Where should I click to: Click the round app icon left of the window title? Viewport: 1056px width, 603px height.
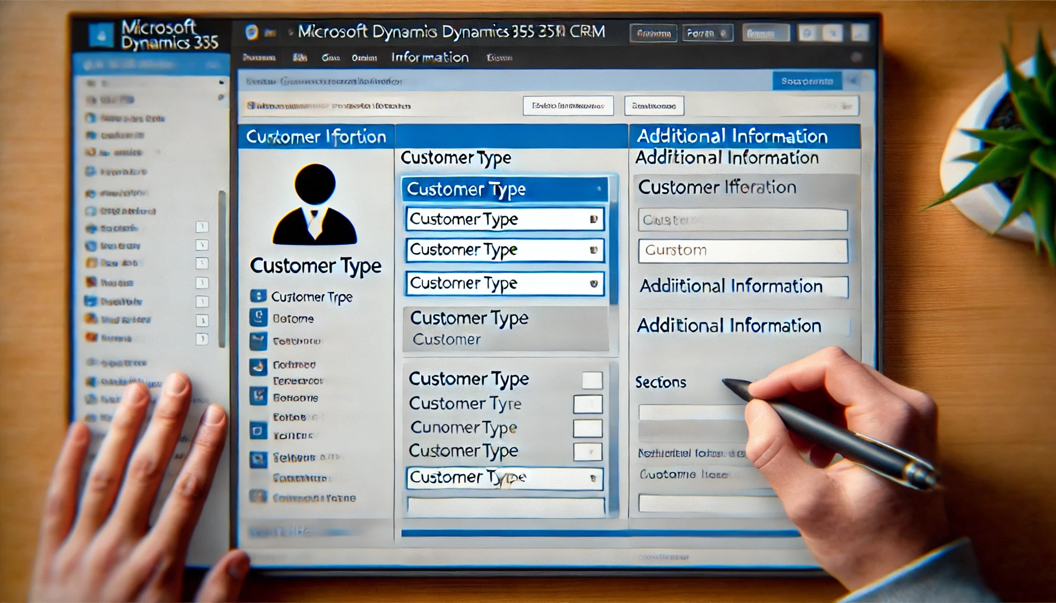tap(252, 32)
